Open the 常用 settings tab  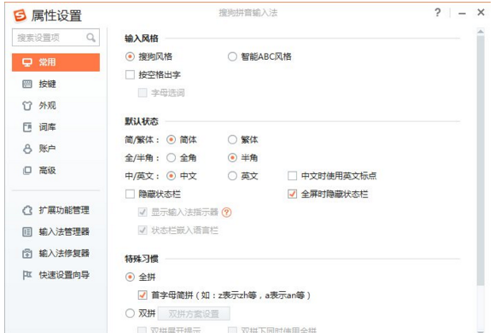[x=55, y=62]
